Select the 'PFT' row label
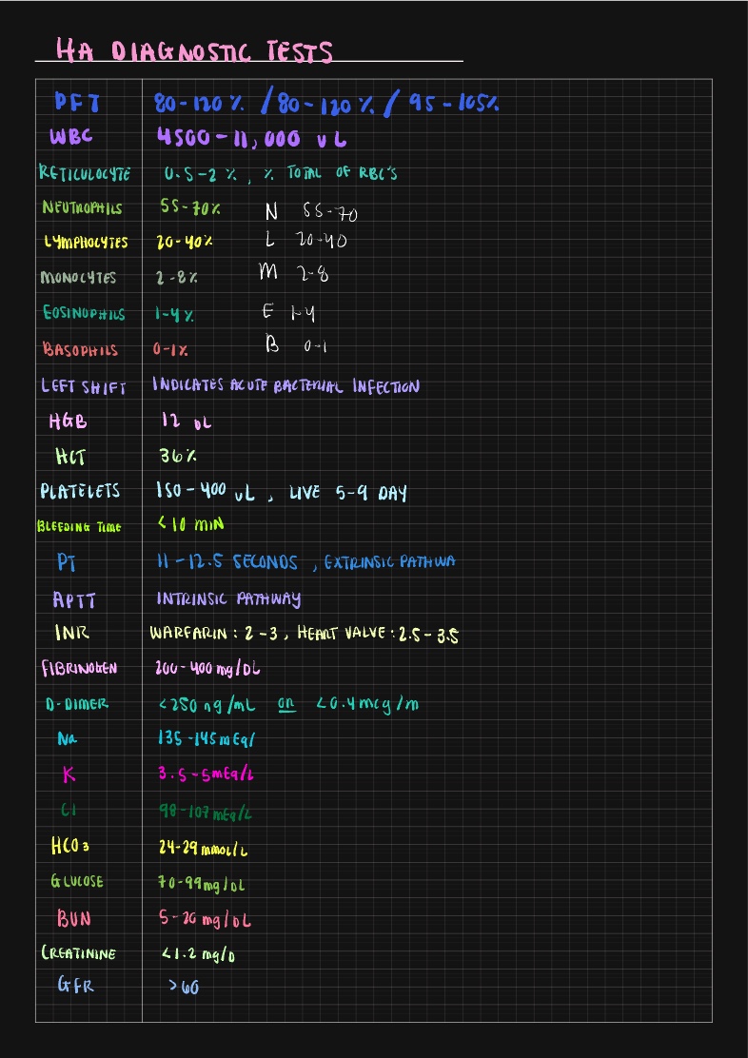The height and width of the screenshot is (1058, 748). 77,104
